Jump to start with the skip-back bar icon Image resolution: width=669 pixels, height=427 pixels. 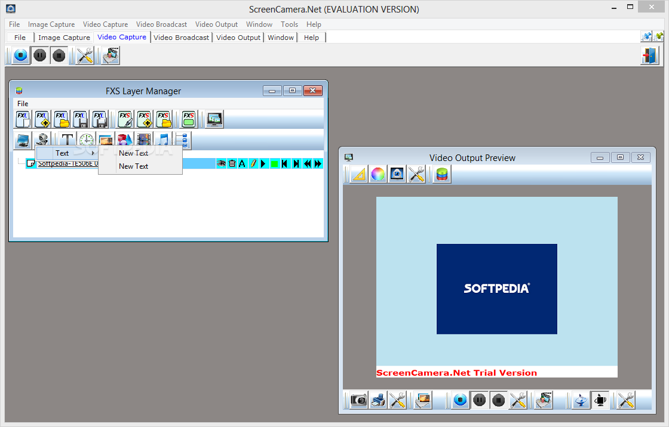285,163
